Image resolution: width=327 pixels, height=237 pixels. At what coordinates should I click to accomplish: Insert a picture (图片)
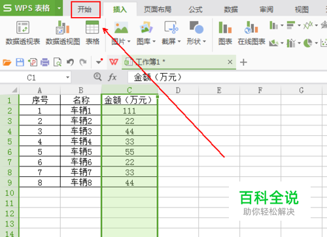121,33
